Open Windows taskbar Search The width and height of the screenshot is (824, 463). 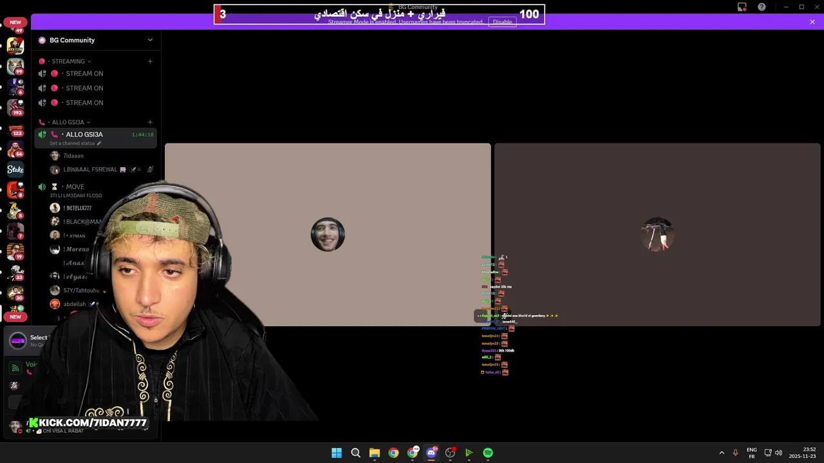(x=355, y=453)
